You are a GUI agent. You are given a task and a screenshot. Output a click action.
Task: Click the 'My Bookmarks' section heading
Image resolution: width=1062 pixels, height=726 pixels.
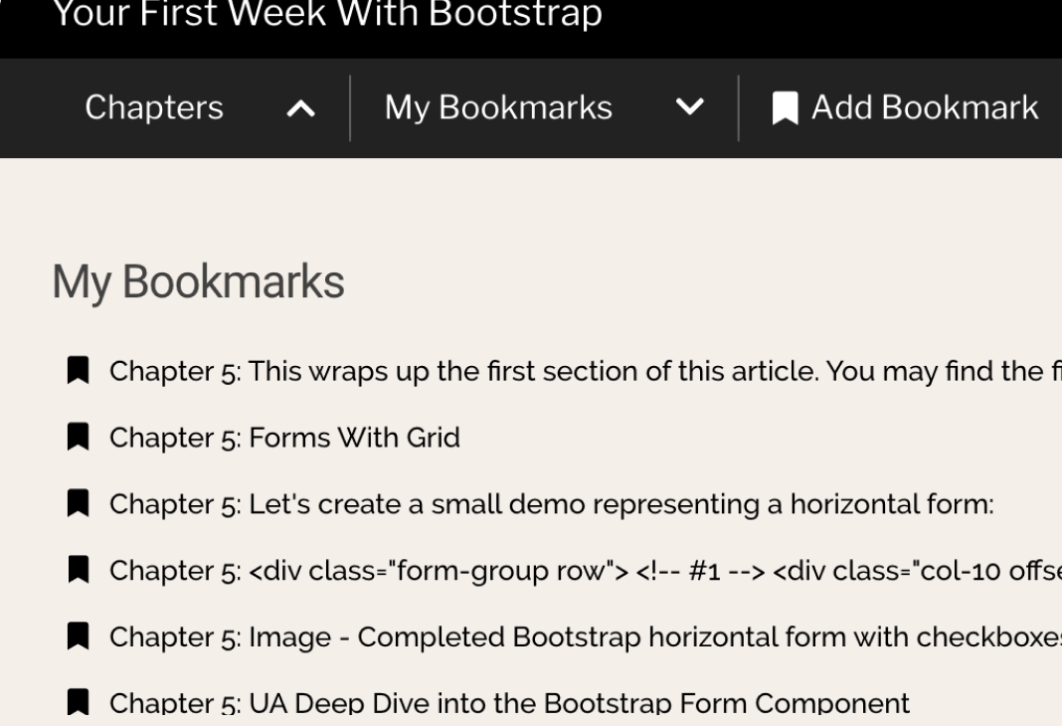(x=198, y=281)
